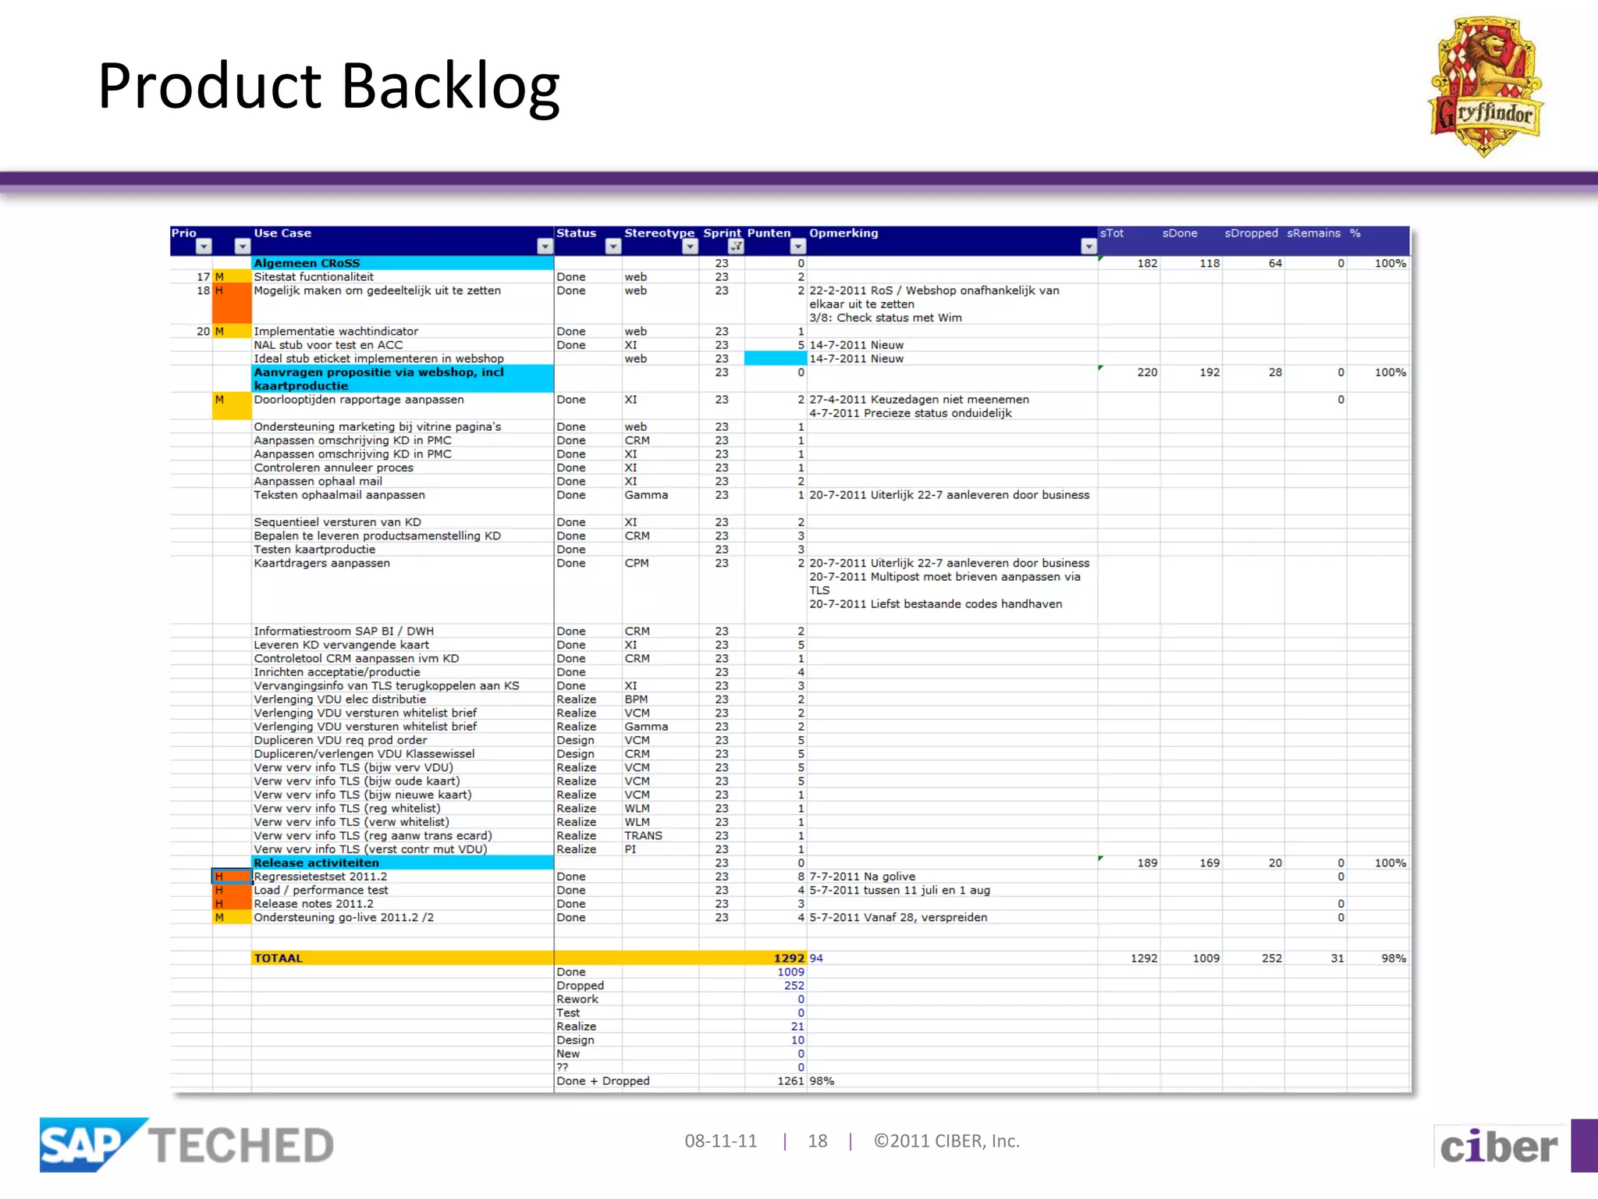Open the Prio column filter dropdown
This screenshot has width=1598, height=1199.
point(204,247)
